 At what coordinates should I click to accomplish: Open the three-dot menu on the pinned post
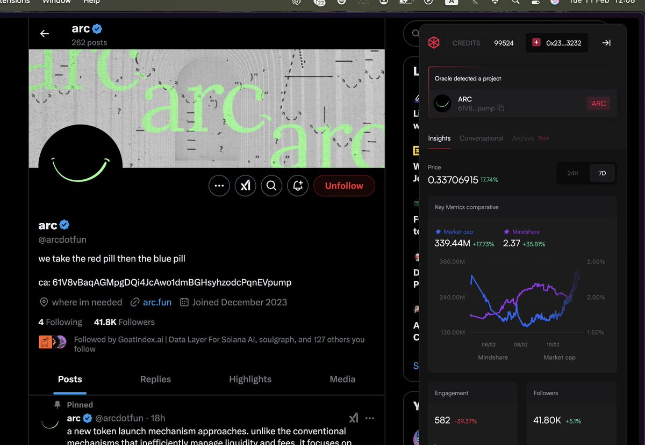[x=370, y=418]
